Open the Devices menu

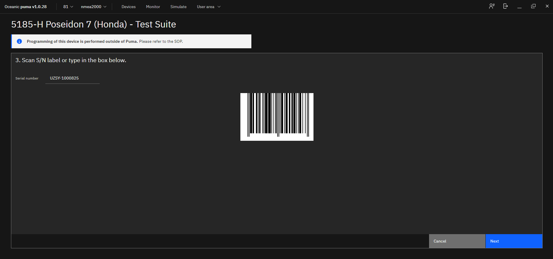pyautogui.click(x=129, y=7)
